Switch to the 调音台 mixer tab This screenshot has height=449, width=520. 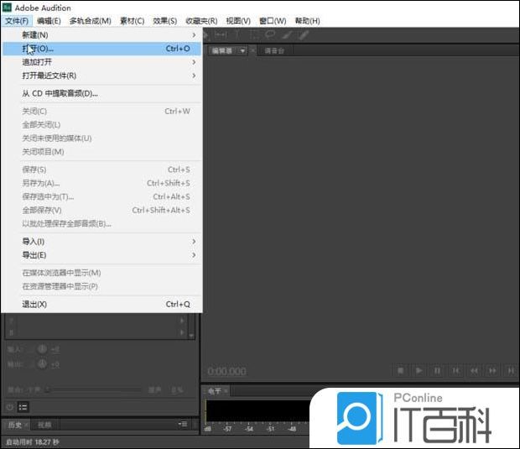pos(274,50)
